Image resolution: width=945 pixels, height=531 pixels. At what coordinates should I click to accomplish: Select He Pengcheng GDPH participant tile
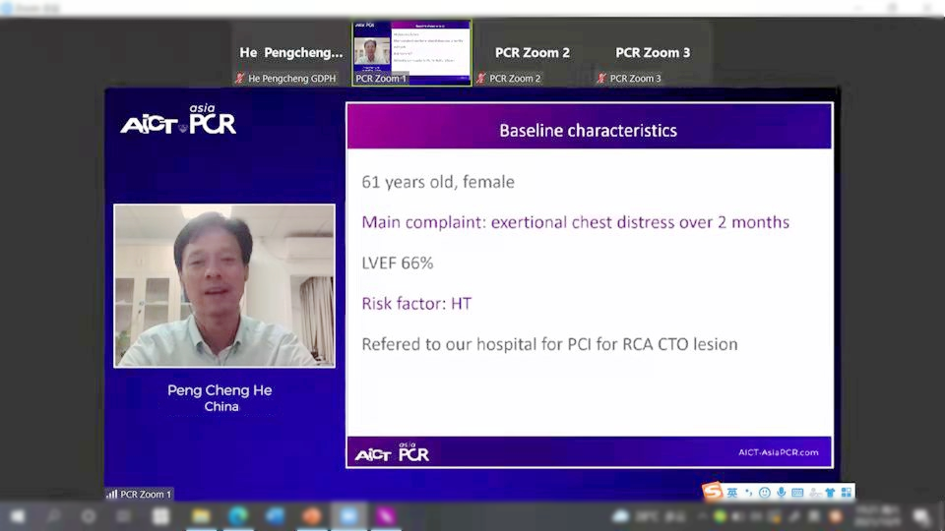291,53
